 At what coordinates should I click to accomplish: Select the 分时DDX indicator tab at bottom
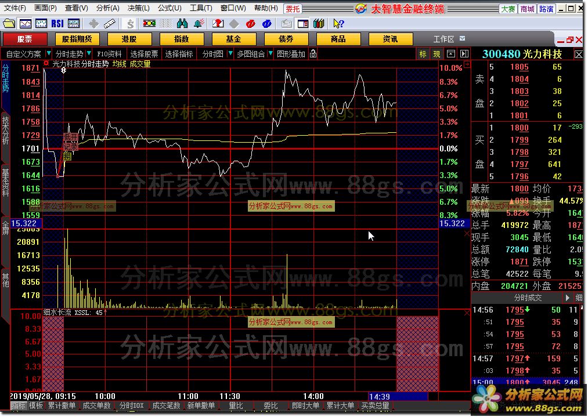pos(132,405)
